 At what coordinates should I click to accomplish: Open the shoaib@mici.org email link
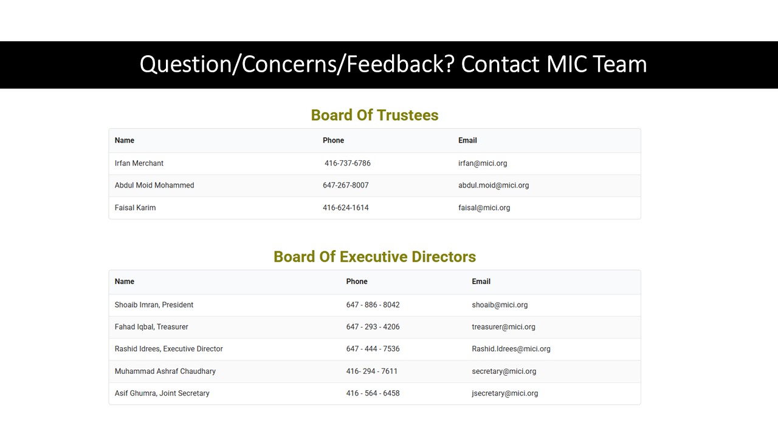(x=500, y=305)
